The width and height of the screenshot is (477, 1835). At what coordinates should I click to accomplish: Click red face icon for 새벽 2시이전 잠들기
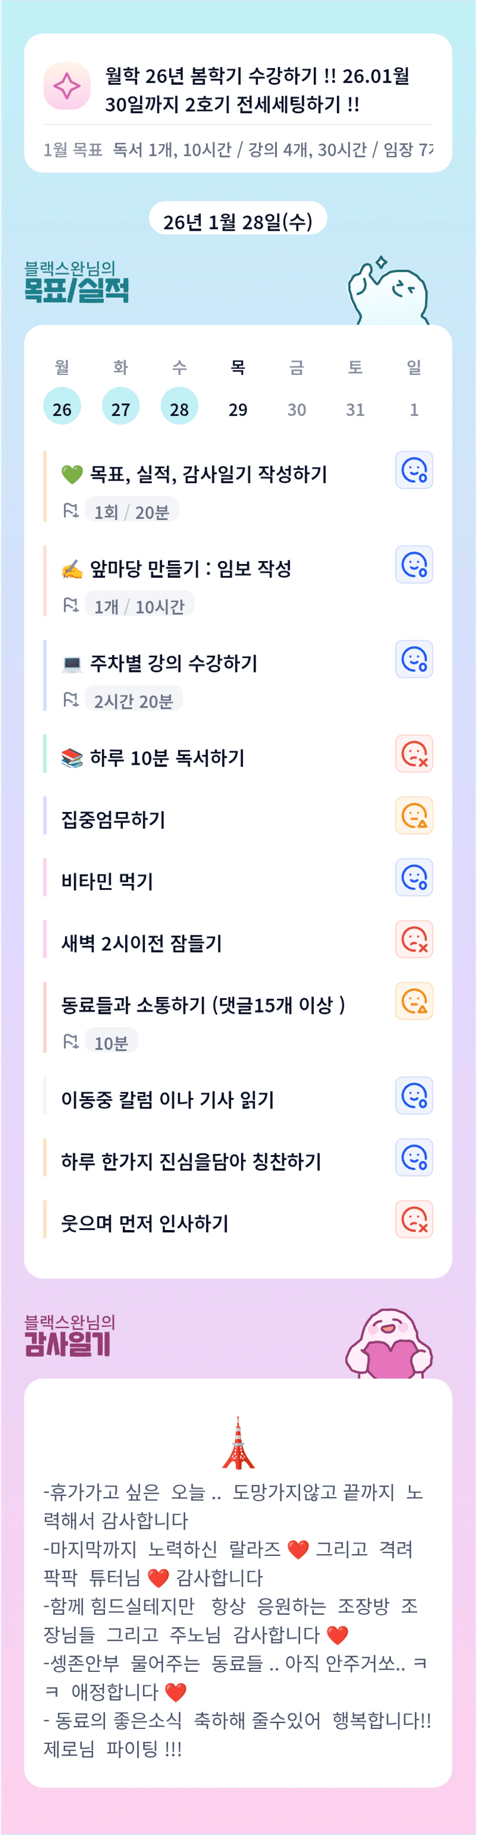click(414, 939)
